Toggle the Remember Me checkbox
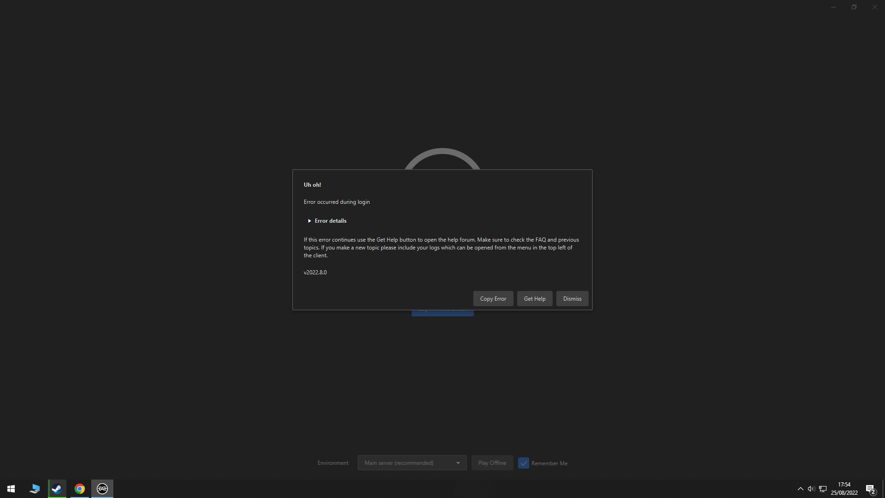 (524, 463)
